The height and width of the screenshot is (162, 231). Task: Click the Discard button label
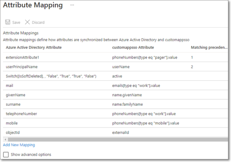pyautogui.click(x=38, y=23)
